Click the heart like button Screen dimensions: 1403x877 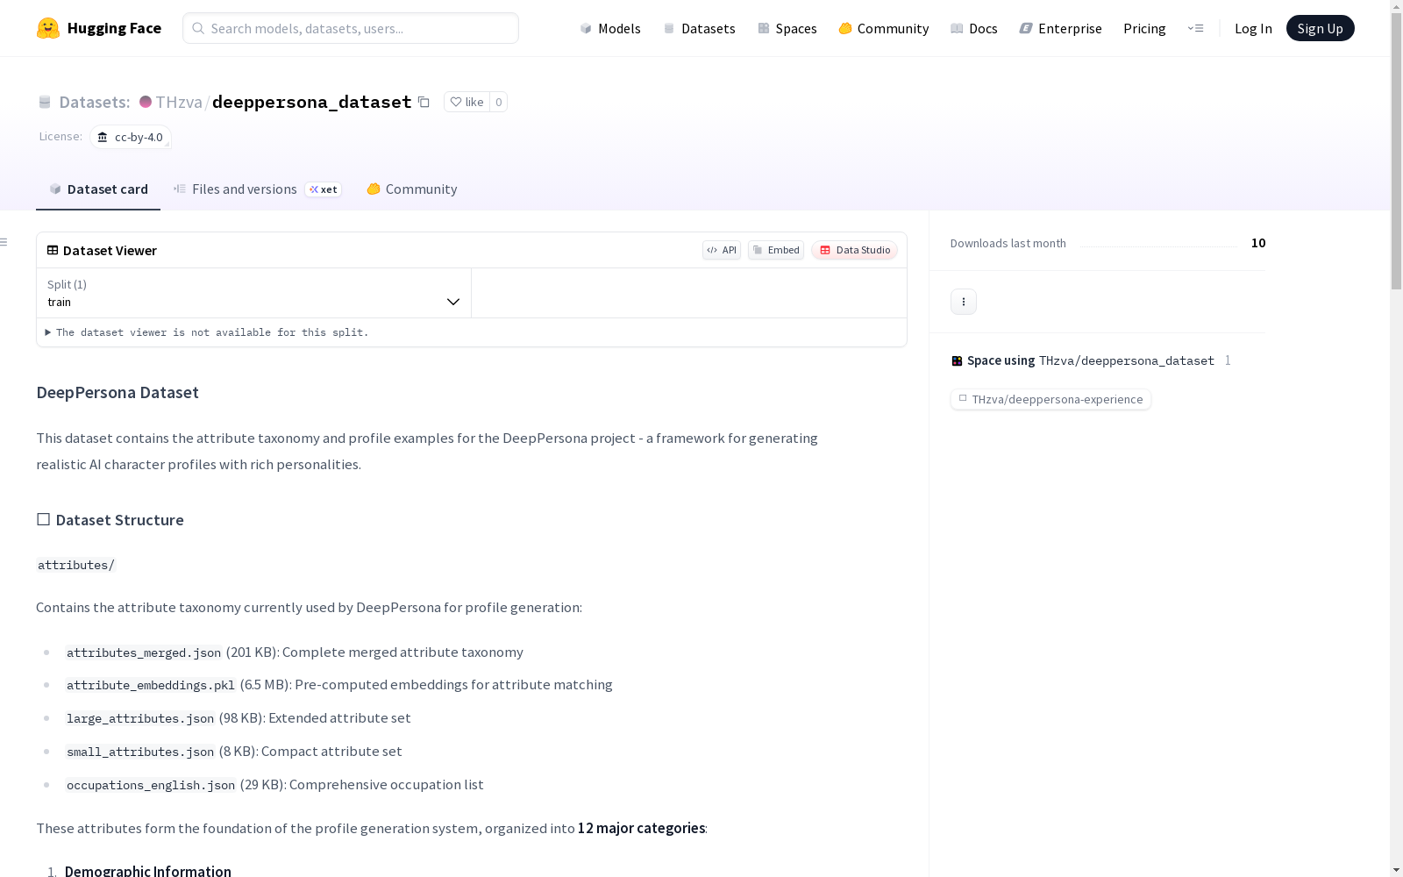(x=466, y=102)
